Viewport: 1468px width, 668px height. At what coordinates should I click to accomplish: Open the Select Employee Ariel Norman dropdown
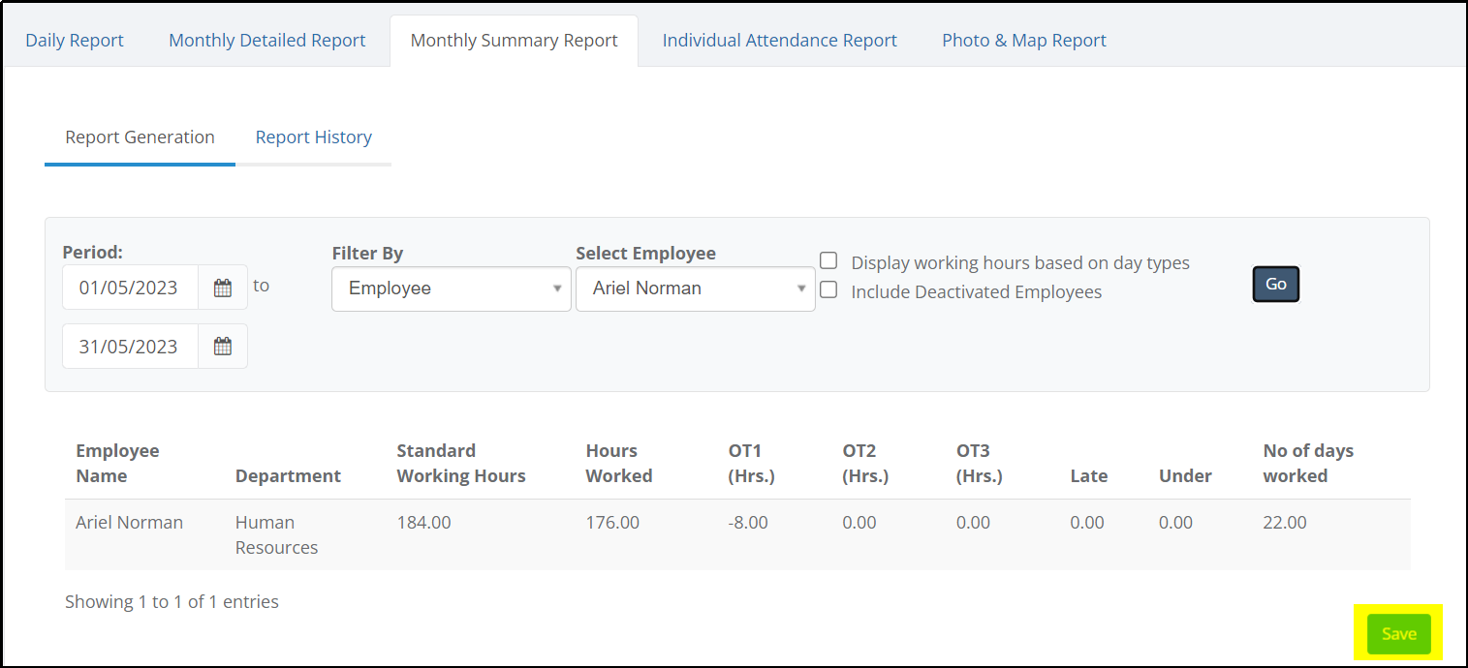(696, 288)
